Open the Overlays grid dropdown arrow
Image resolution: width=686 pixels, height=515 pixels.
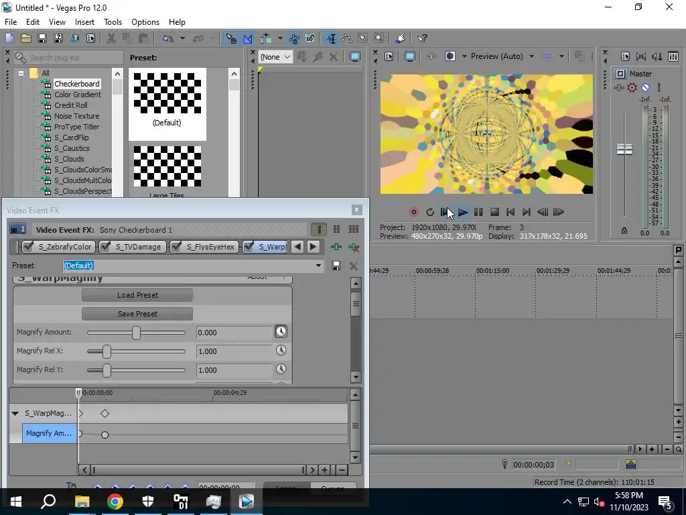click(x=561, y=56)
